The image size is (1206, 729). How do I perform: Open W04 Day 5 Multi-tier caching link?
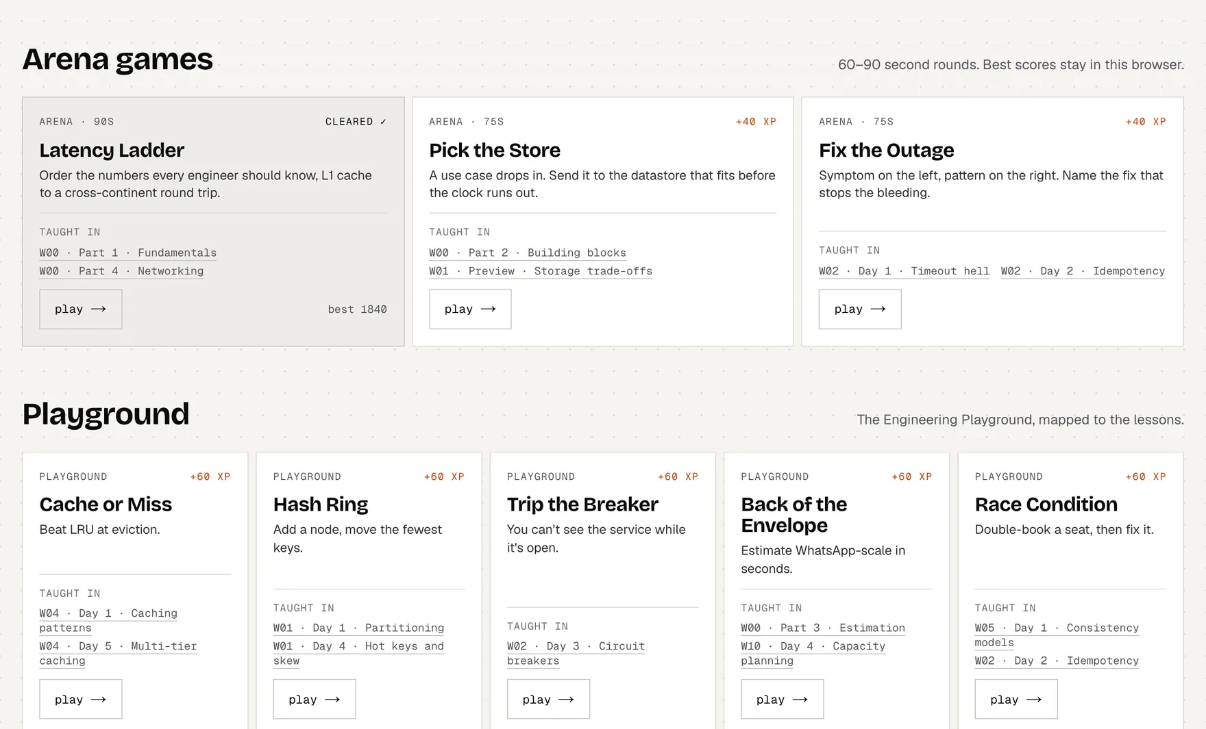tap(118, 654)
